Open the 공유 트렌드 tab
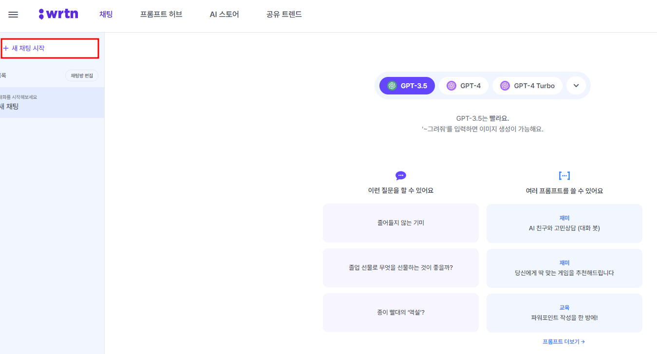 pos(284,15)
